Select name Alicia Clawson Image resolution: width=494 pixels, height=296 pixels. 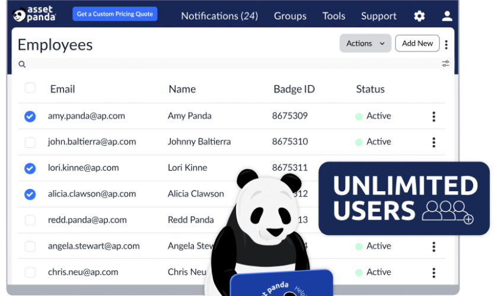[x=196, y=194]
